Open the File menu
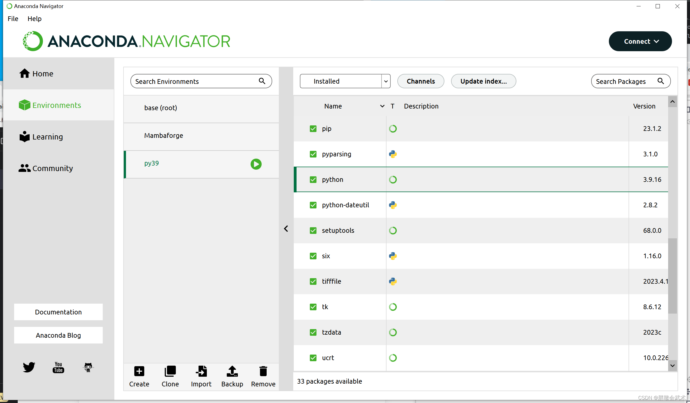Screen dimensions: 690x403 13,19
